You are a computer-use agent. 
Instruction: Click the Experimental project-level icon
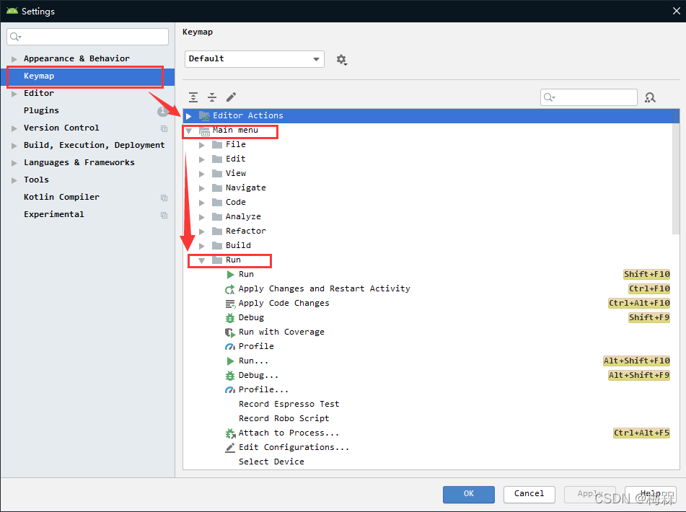click(164, 215)
